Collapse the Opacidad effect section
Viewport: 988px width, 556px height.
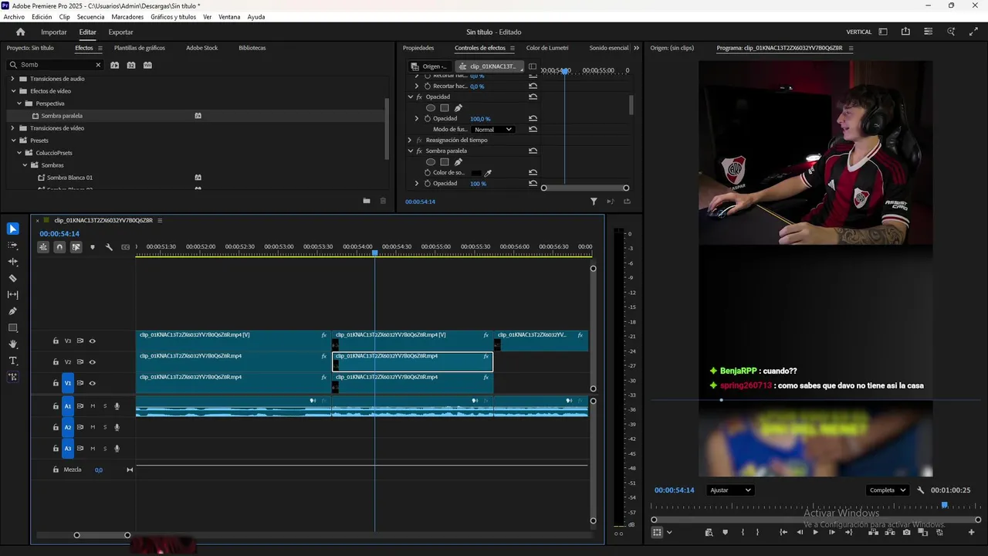pos(410,97)
